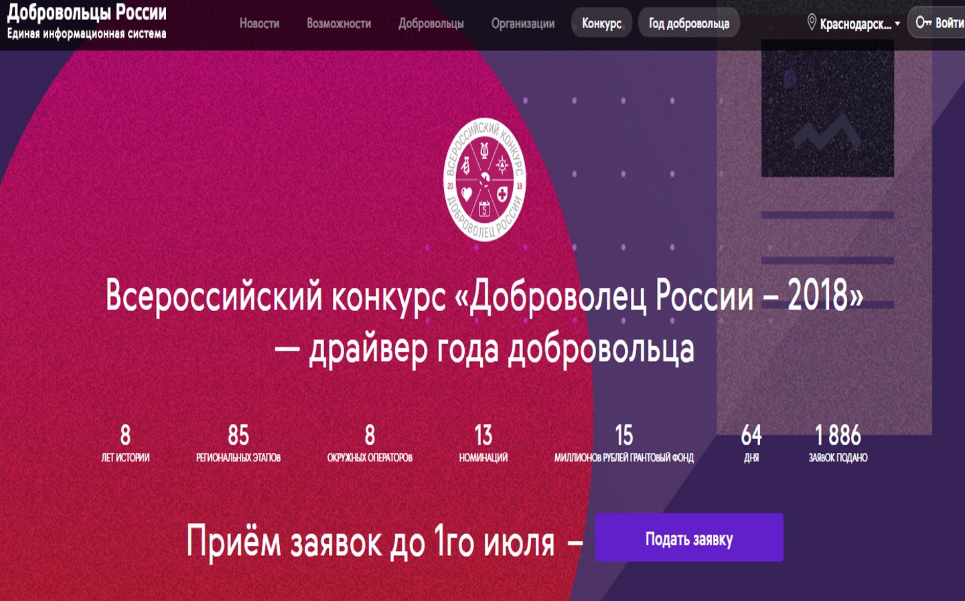Submit an application with Подать заявку
965x601 pixels.
(689, 537)
